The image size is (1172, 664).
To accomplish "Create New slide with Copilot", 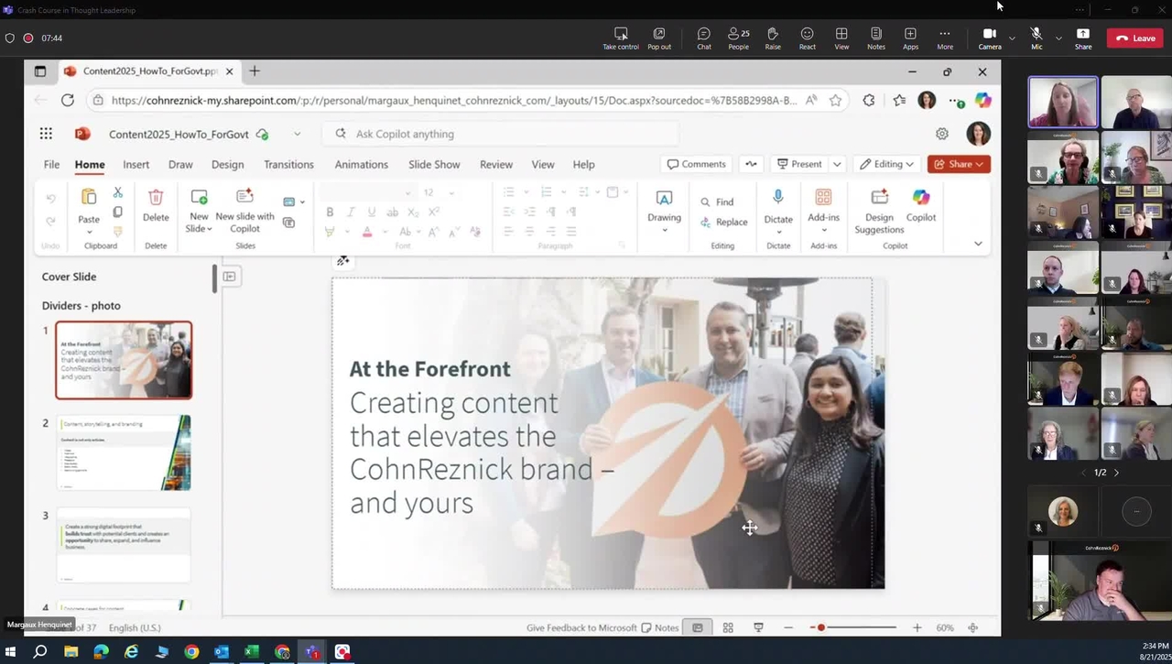I will (244, 210).
